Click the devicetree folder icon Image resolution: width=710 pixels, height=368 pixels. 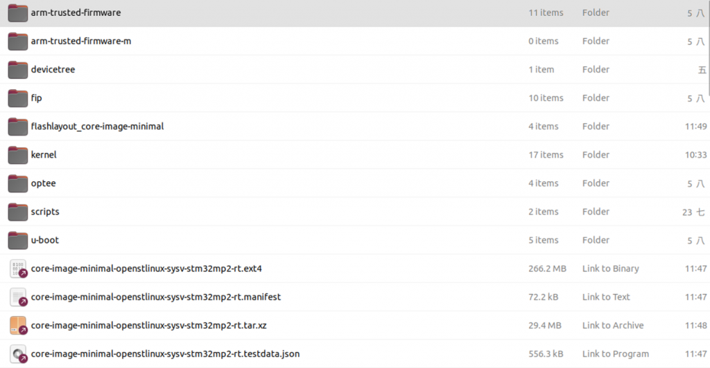pyautogui.click(x=17, y=70)
